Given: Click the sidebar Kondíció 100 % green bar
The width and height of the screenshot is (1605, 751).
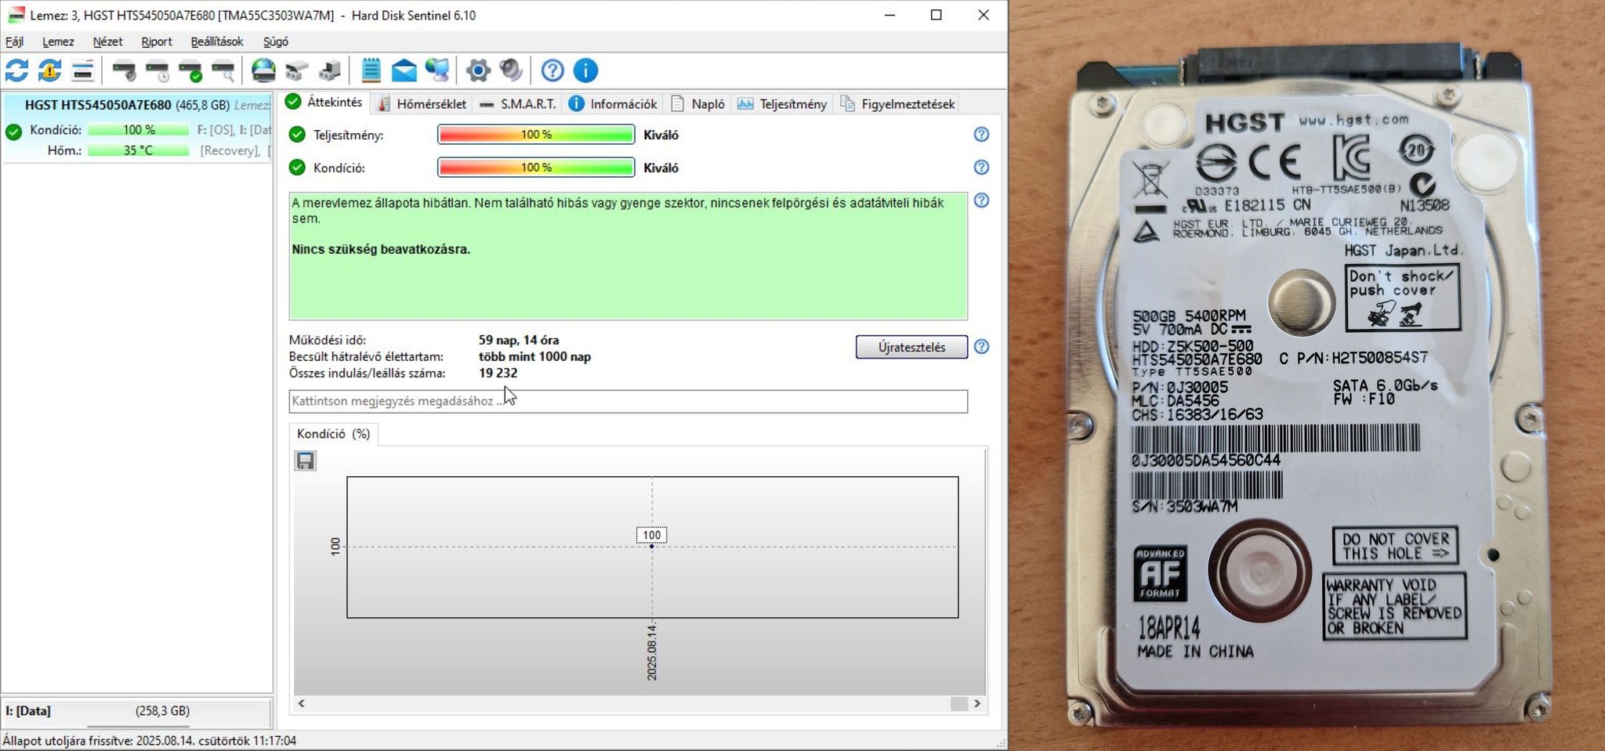Looking at the screenshot, I should (x=138, y=130).
